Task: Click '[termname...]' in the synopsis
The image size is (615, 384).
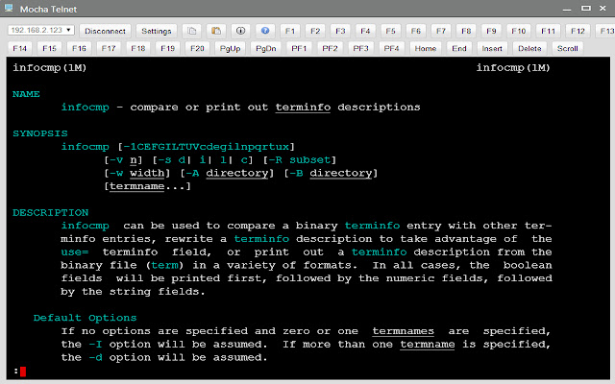Action: [147, 186]
